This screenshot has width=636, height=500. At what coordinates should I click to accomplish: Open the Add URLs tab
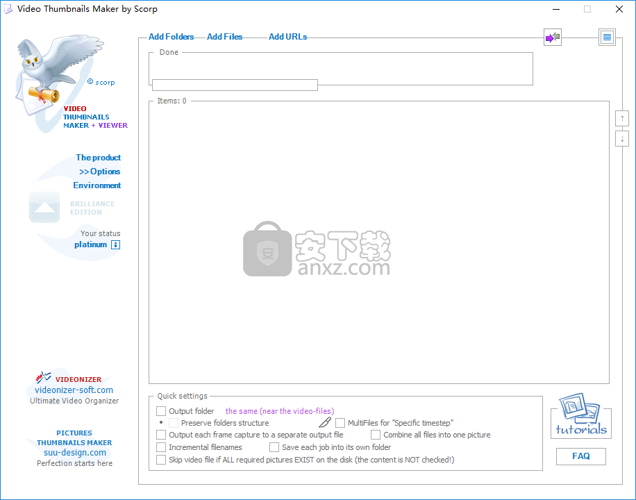287,37
